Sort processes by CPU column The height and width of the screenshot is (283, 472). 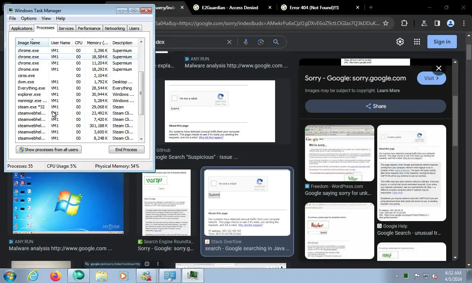tap(79, 43)
